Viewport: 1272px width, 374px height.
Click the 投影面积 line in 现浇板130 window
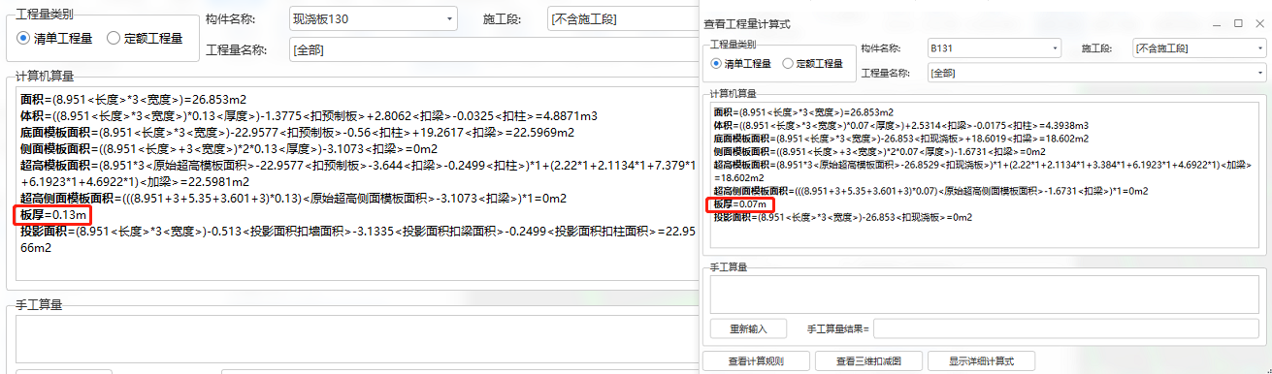coord(358,239)
